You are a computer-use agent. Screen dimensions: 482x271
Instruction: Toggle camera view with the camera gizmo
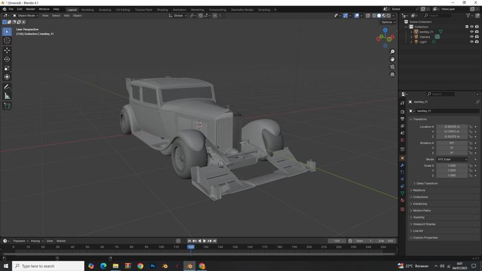click(x=392, y=67)
